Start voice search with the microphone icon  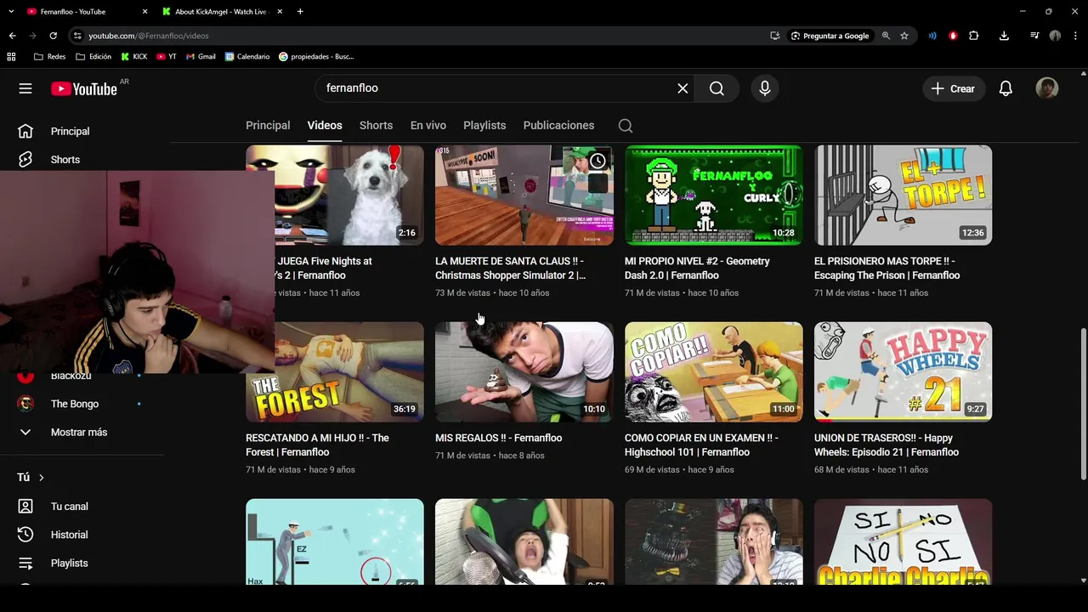coord(765,88)
